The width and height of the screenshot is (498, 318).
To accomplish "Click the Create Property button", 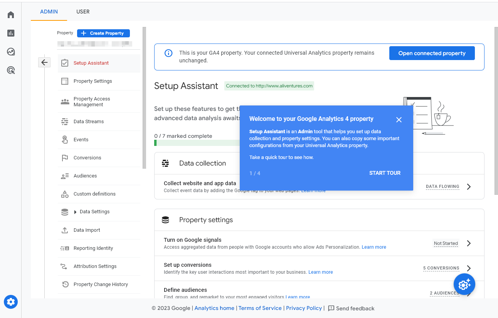I will (x=103, y=33).
